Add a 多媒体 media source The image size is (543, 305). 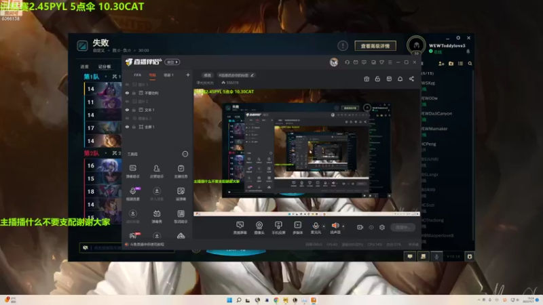pyautogui.click(x=297, y=228)
